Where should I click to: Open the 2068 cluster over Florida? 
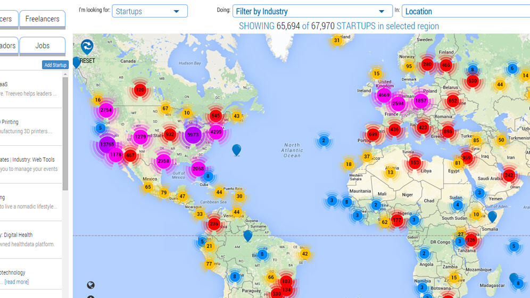198,169
